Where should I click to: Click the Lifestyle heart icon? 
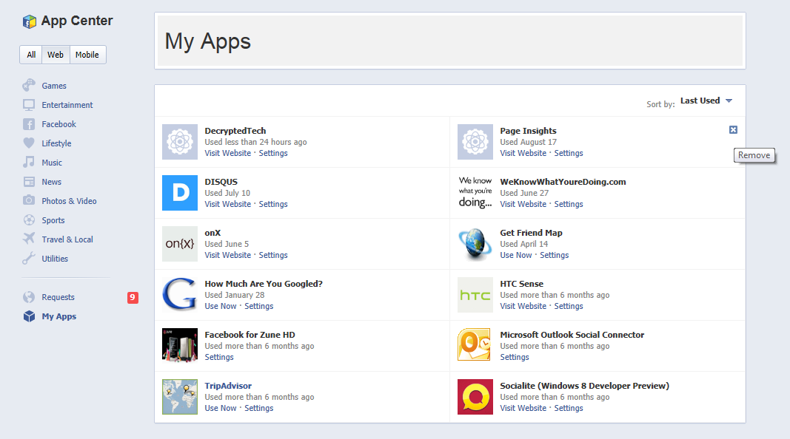pos(29,143)
